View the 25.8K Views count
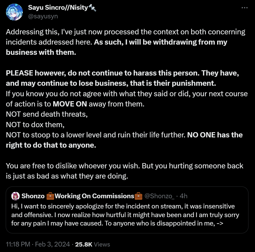The image size is (255, 252). coord(92,244)
